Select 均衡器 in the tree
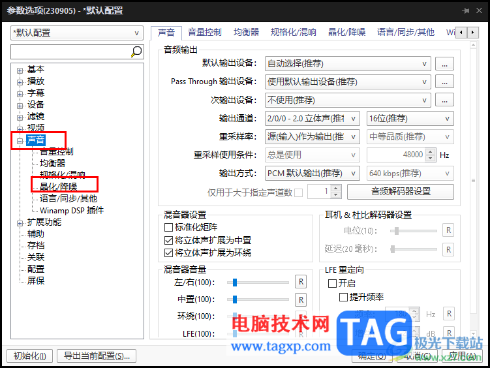Viewport: 490px width, 368px height. point(52,163)
